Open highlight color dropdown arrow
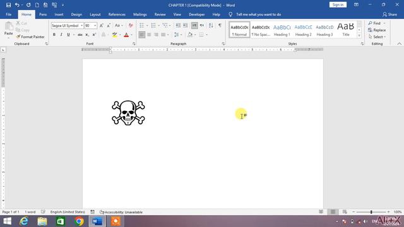Viewport: 404px width, 227px height. point(120,35)
